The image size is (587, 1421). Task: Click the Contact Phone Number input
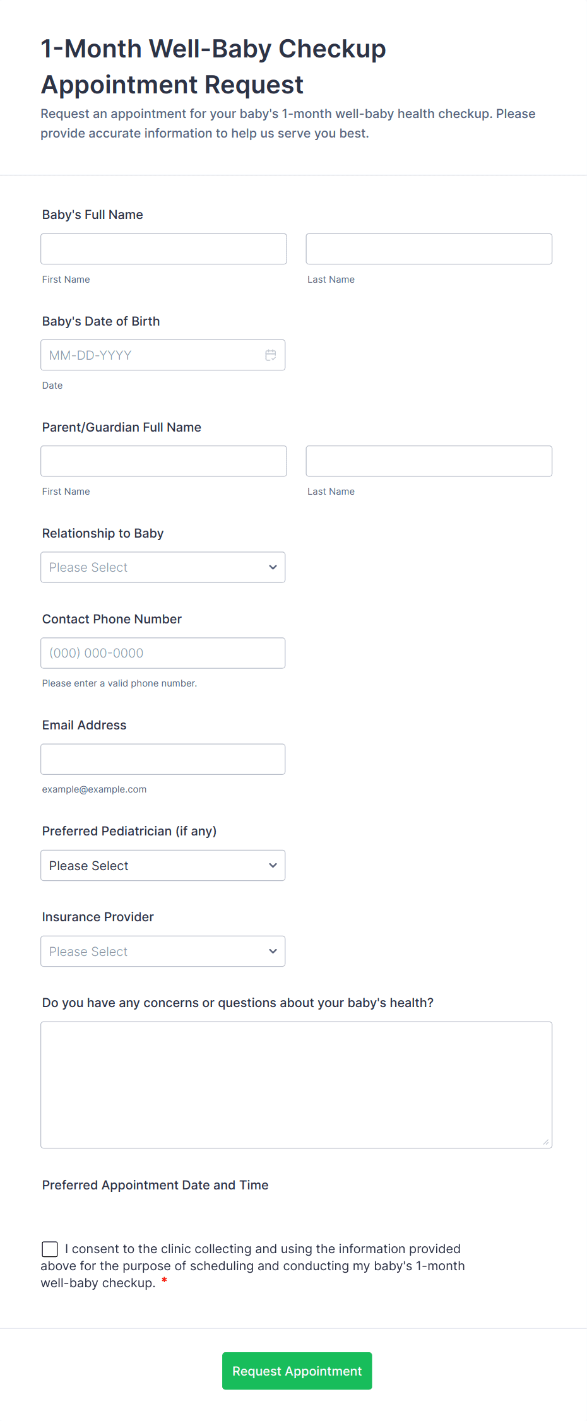(163, 653)
